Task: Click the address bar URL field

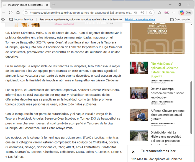Action: [x=81, y=12]
